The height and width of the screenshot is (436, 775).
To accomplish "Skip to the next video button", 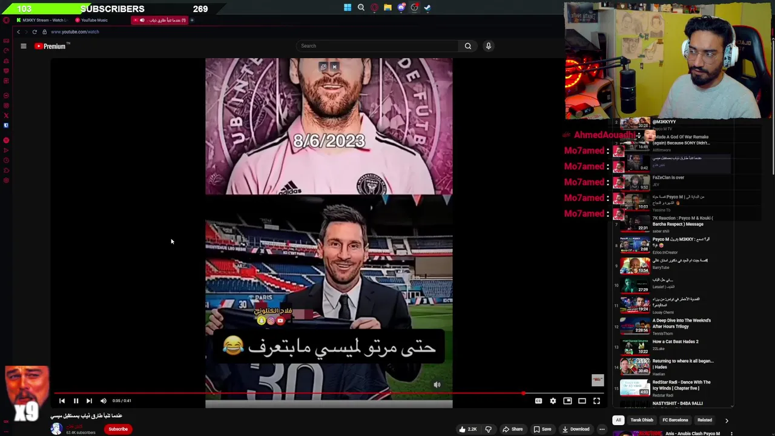I will [89, 401].
